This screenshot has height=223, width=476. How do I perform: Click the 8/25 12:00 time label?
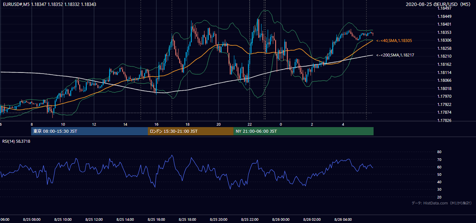pyautogui.click(x=94, y=219)
